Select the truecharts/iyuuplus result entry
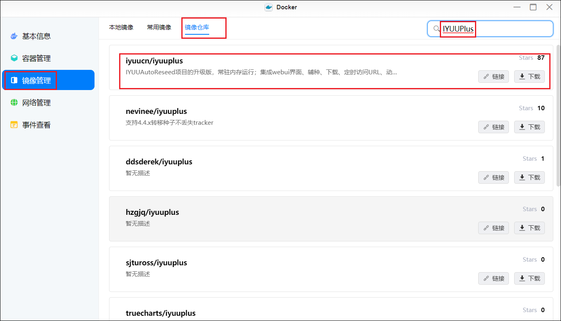The width and height of the screenshot is (561, 321). pos(161,313)
